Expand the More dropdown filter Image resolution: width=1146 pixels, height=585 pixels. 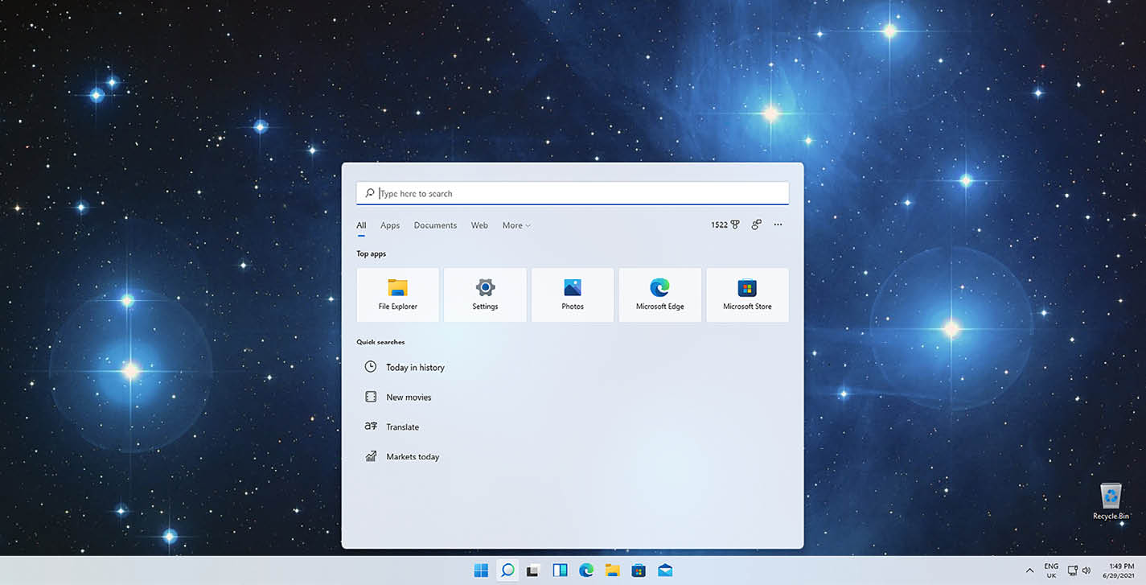(x=516, y=225)
